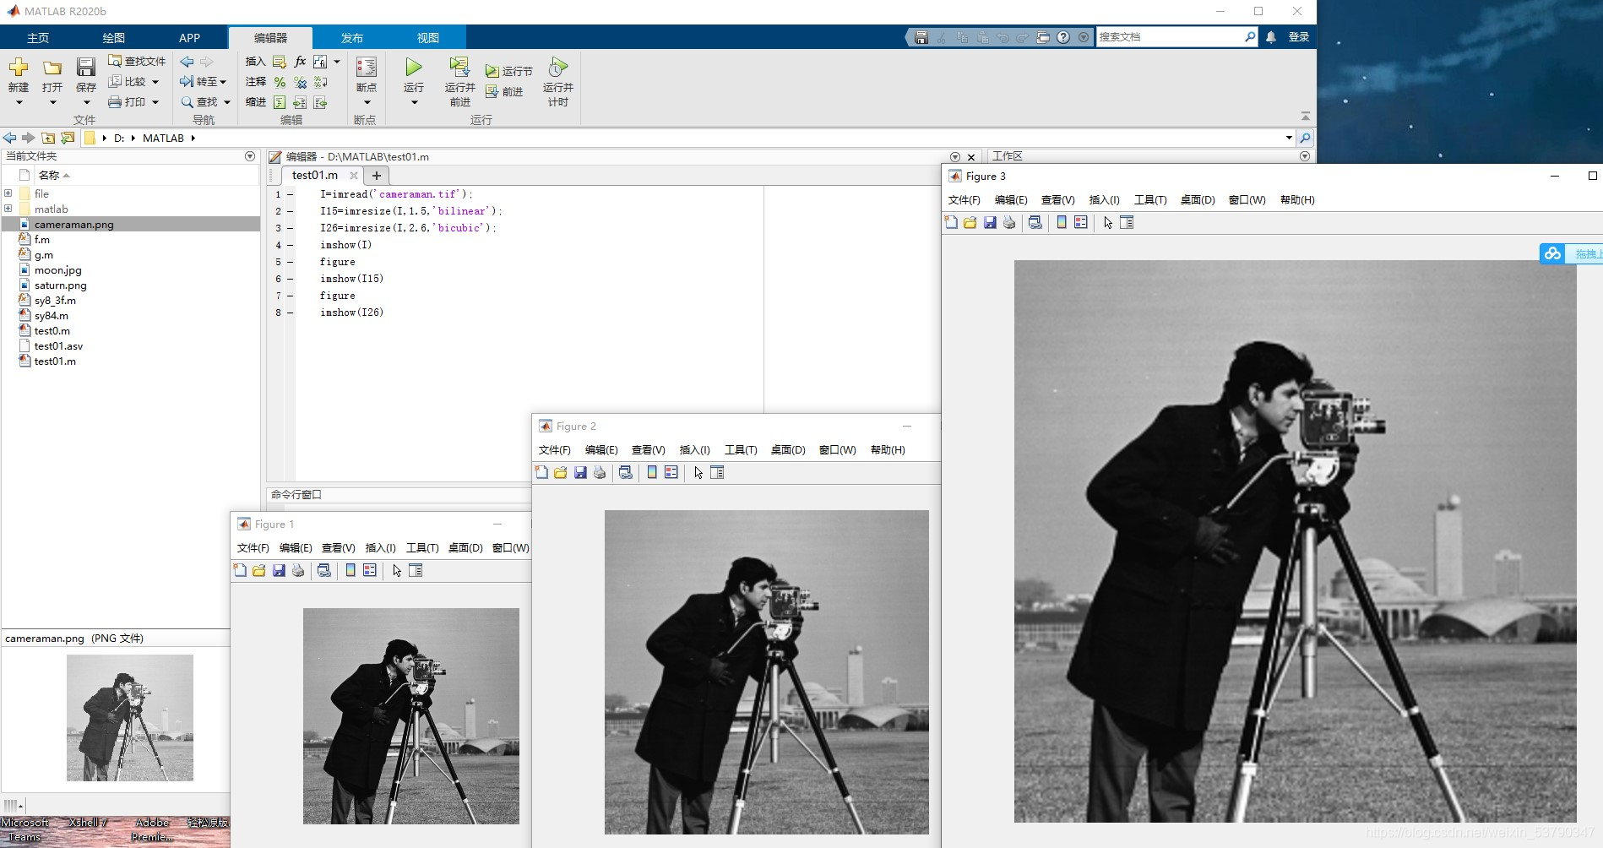Add a new editor tab with plus

click(377, 176)
